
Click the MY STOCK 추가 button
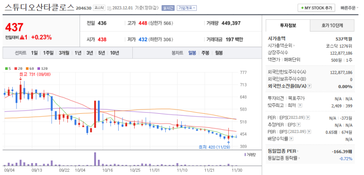[x=316, y=8]
